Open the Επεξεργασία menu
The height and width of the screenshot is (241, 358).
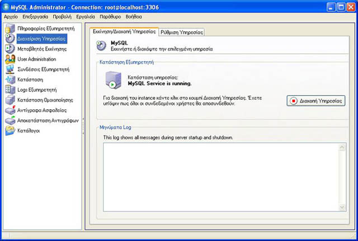(x=35, y=17)
